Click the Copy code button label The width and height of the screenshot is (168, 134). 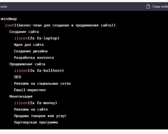[x=160, y=6]
